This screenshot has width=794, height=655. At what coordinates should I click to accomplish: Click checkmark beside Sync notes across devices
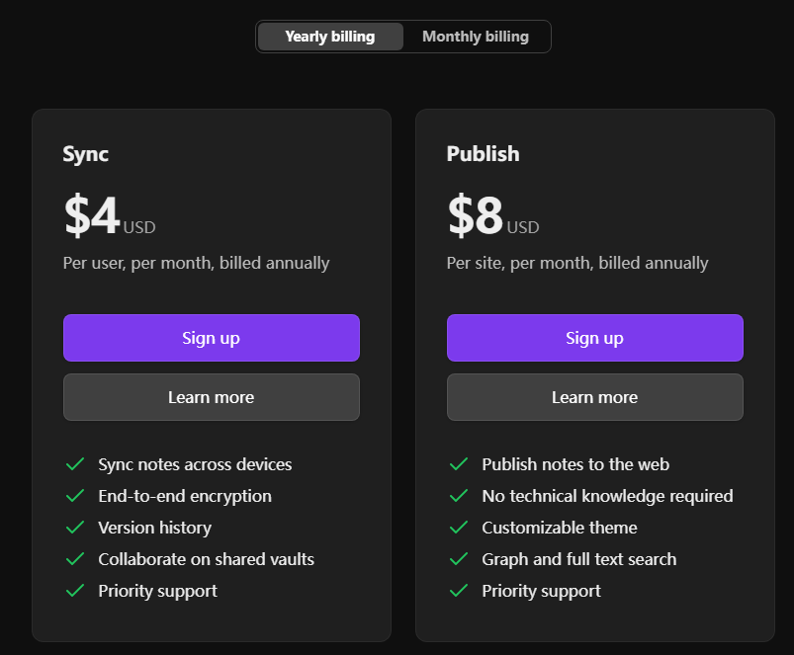click(75, 463)
